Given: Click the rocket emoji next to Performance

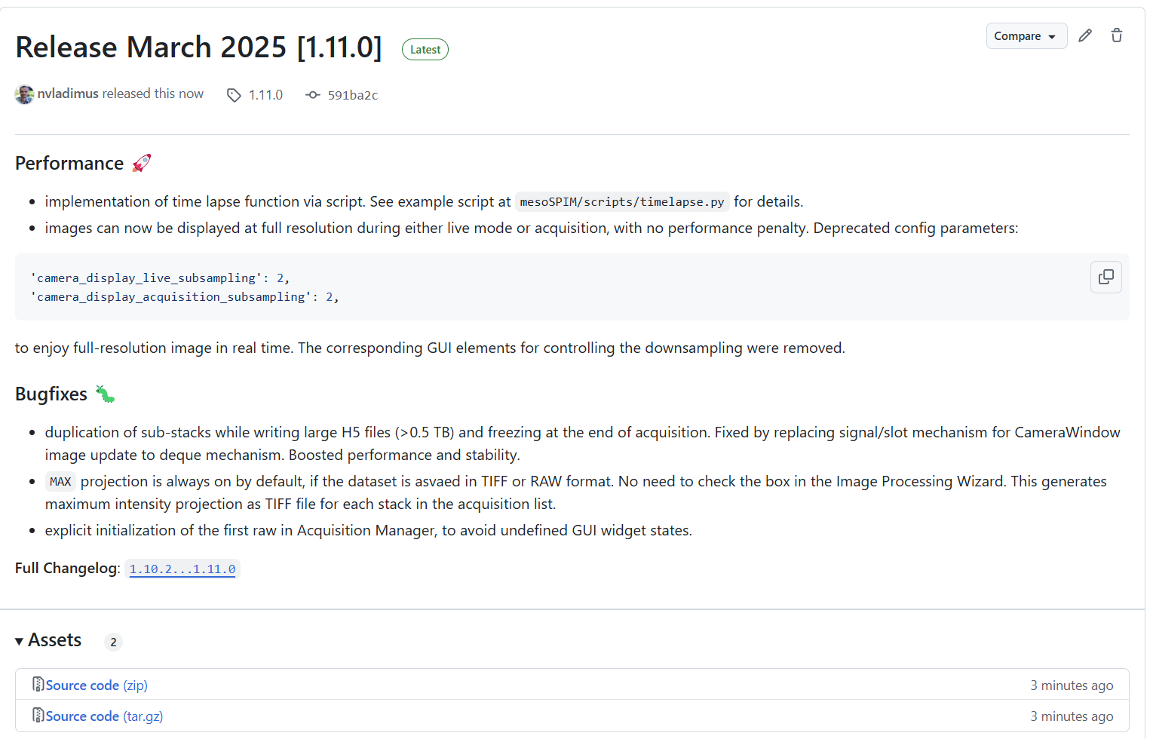Looking at the screenshot, I should point(142,163).
